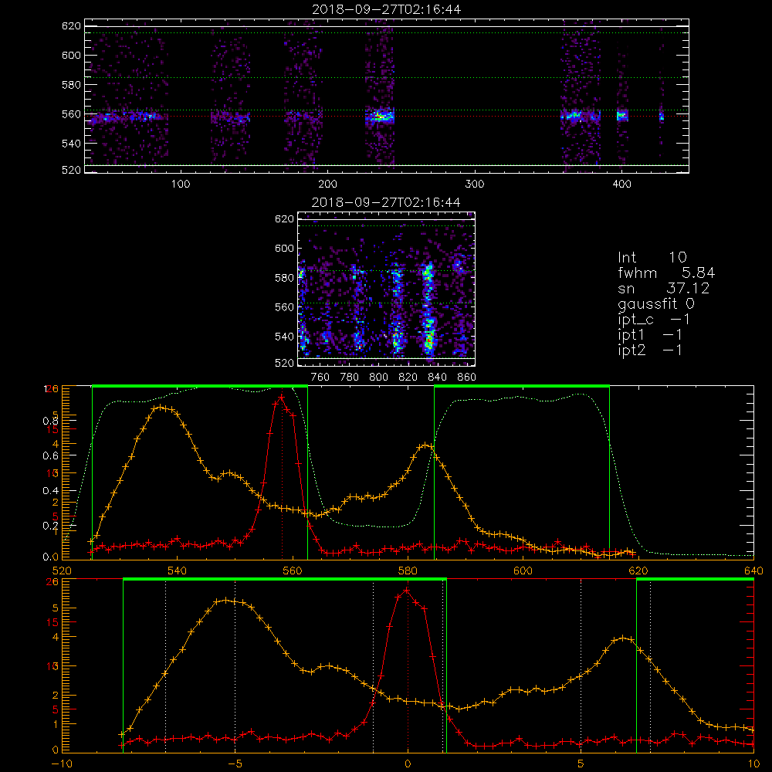
Task: Click x-axis label 300 in top spectrogram
Action: coord(475,185)
